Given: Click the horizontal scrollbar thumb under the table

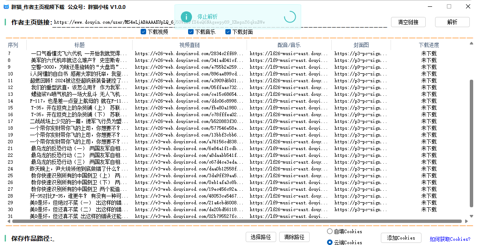Looking at the screenshot, I should [x=237, y=221].
